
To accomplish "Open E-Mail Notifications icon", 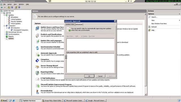I will [37, 79].
